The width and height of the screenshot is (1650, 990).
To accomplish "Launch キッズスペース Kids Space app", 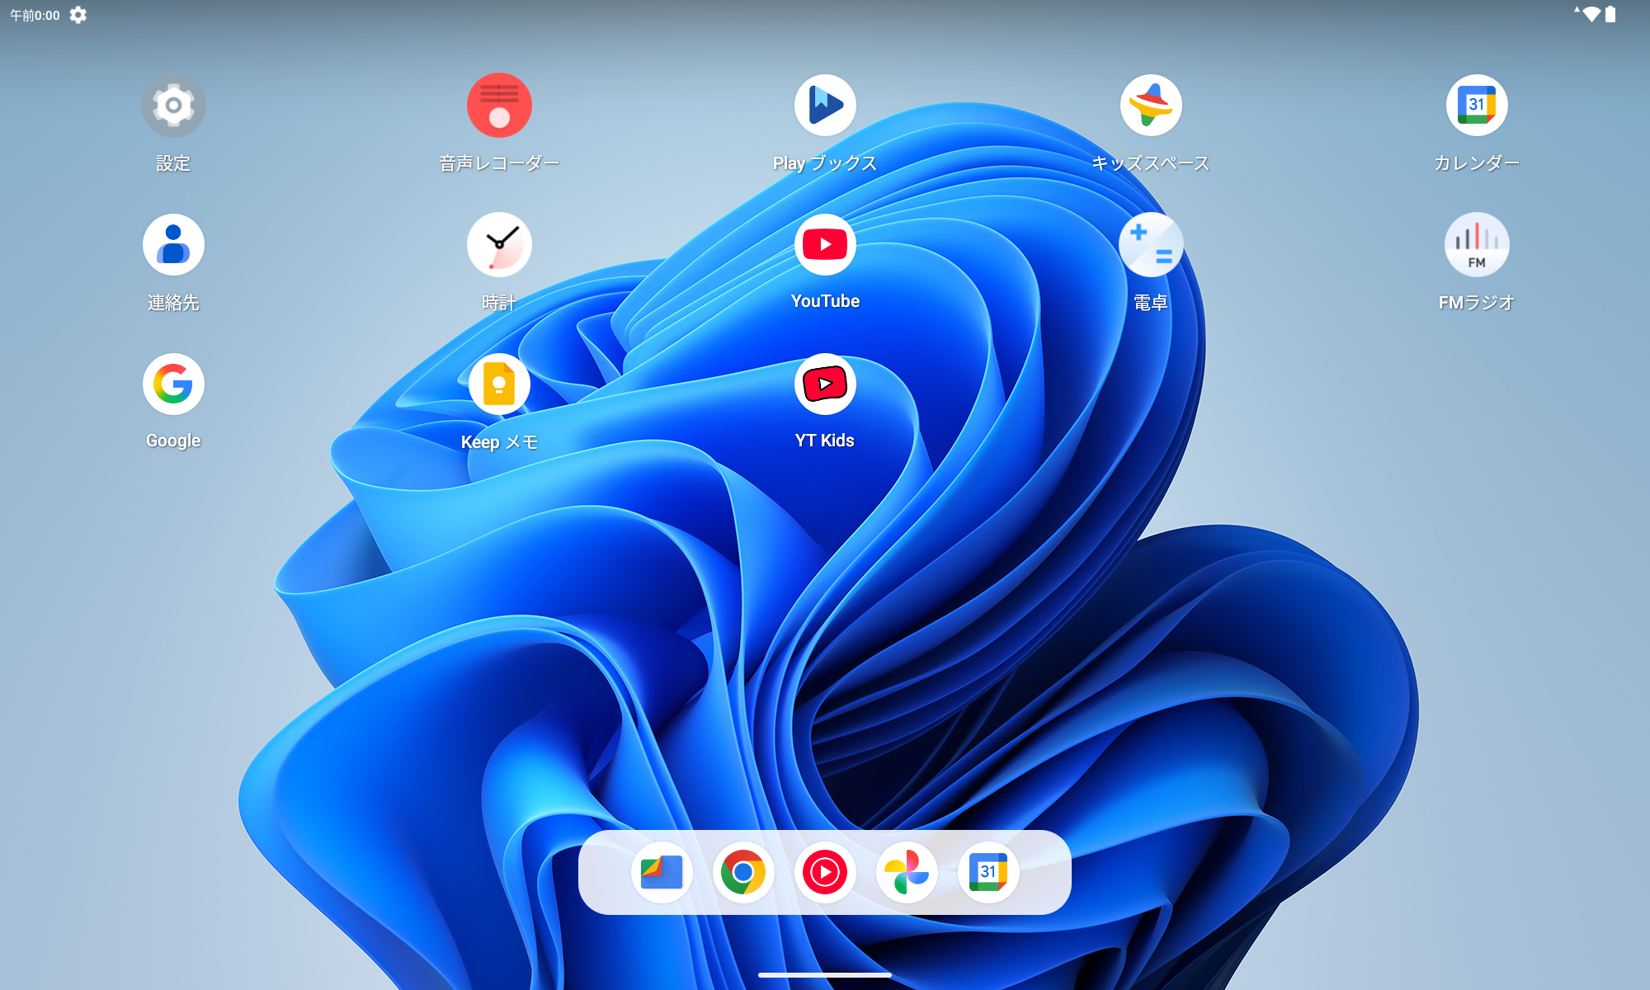I will 1151,106.
